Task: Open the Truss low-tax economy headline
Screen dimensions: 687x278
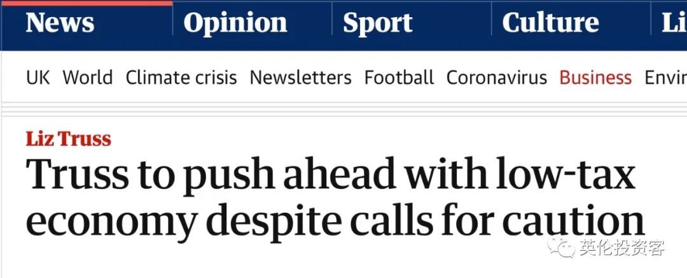Action: pos(331,197)
